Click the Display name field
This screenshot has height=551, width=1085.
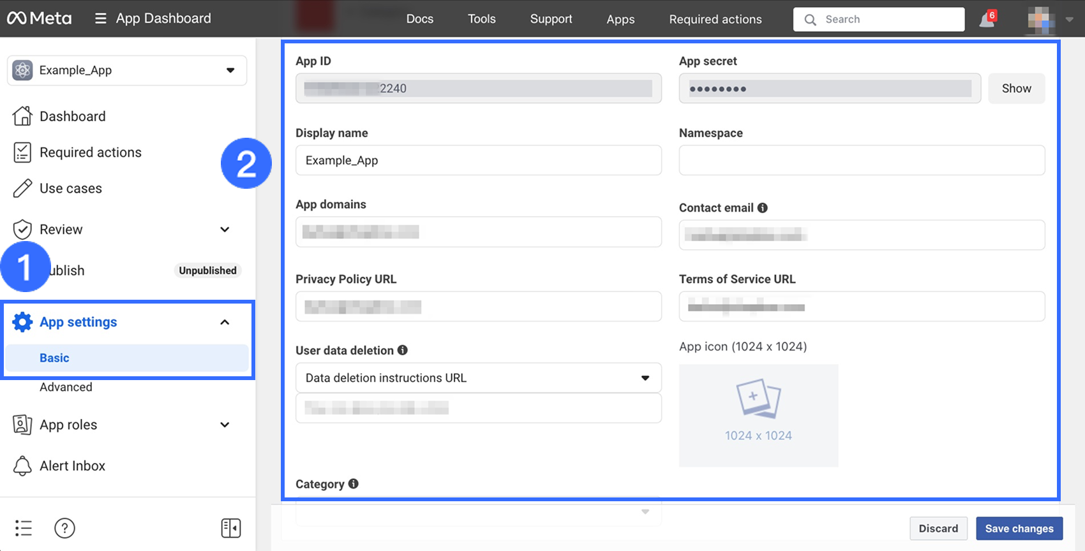(479, 160)
